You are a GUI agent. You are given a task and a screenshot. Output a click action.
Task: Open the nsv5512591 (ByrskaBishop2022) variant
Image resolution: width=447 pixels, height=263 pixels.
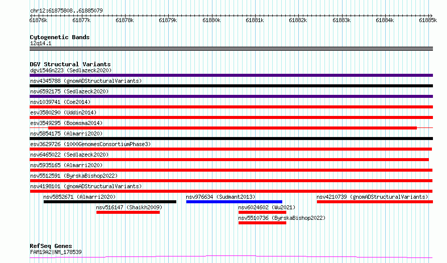(74, 176)
